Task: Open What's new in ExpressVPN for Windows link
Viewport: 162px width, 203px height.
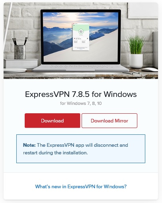Action: (x=81, y=187)
